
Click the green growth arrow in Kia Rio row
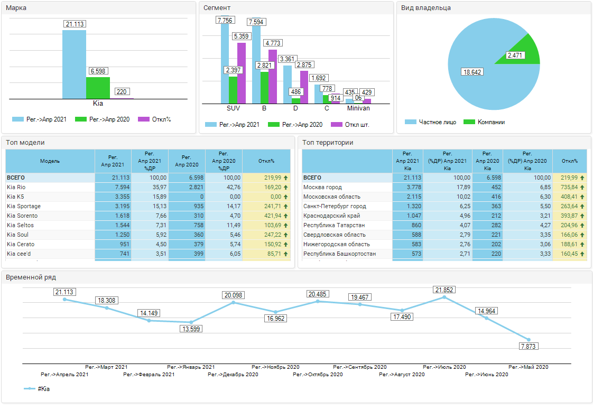(x=286, y=188)
